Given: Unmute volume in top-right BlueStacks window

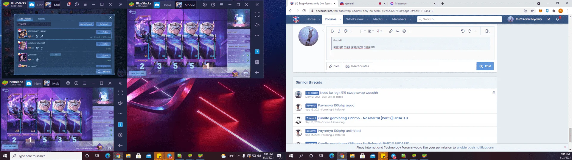Looking at the screenshot, I should pyautogui.click(x=257, y=25).
